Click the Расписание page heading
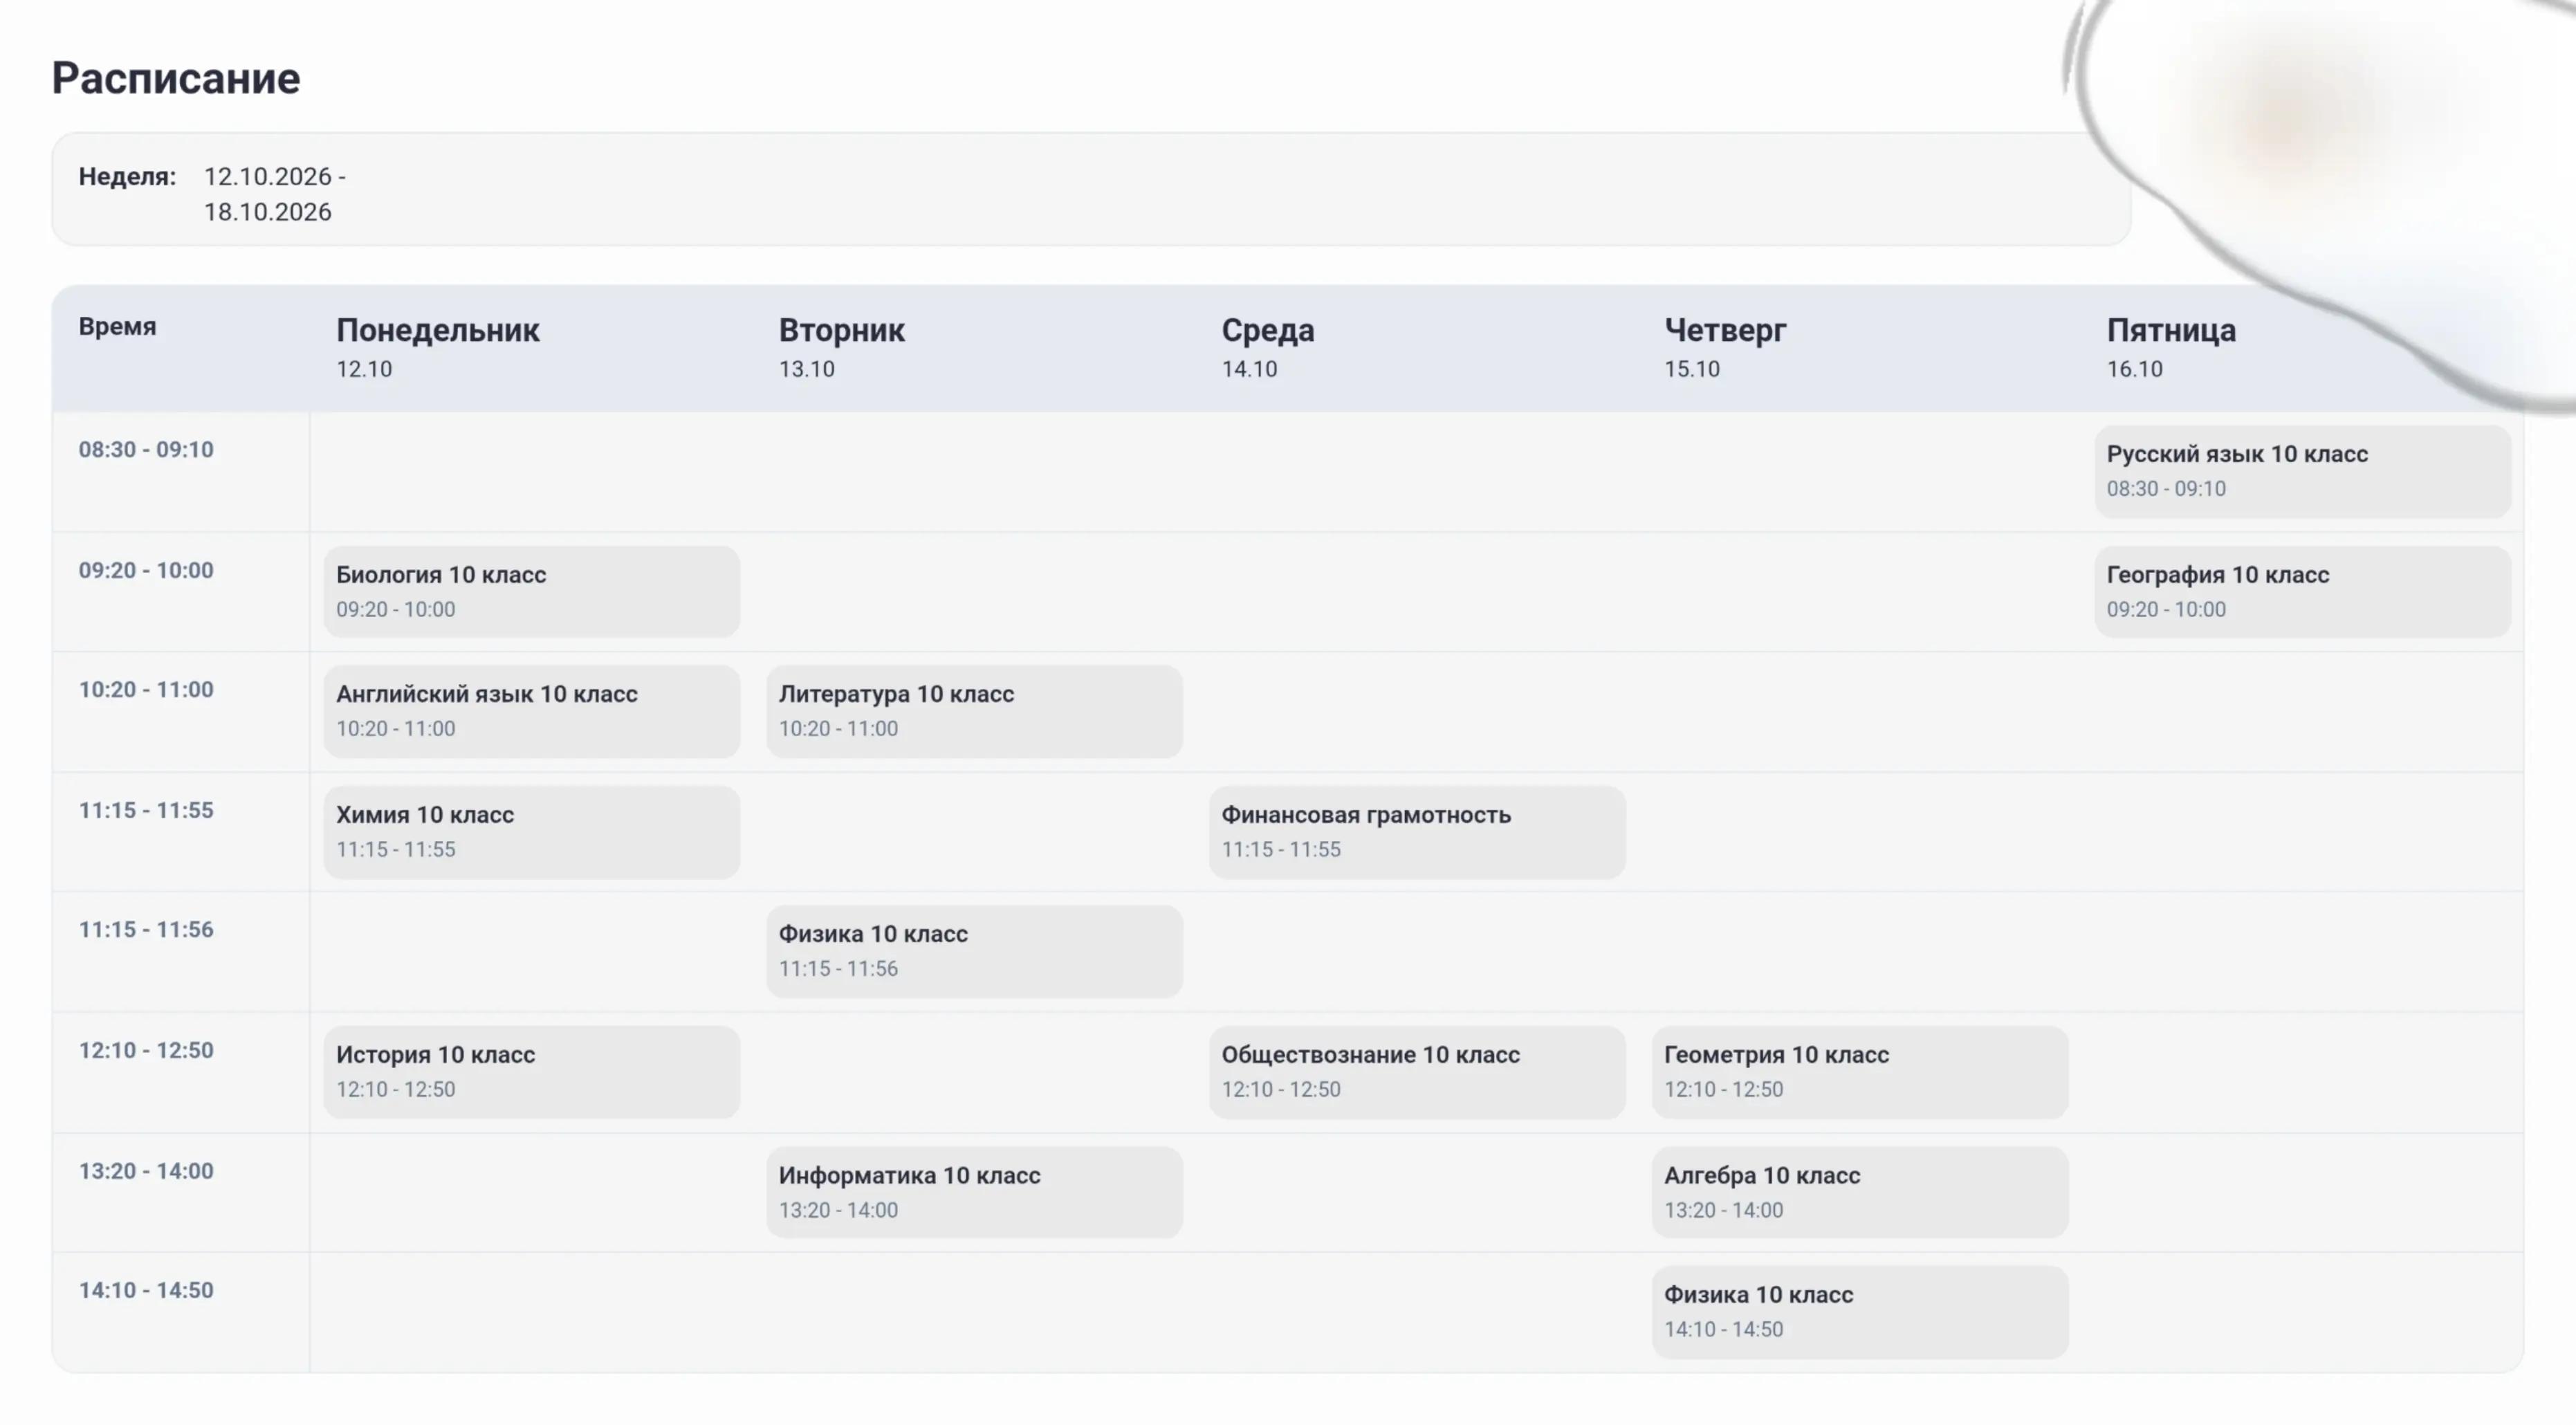 tap(176, 78)
